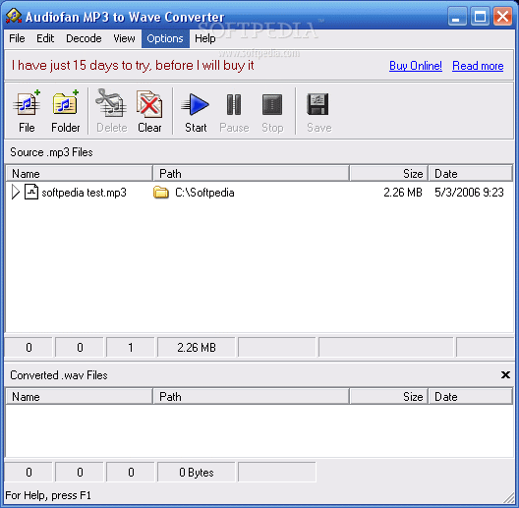Viewport: 519px width, 508px height.
Task: Sort source files by Date column
Action: (470, 173)
